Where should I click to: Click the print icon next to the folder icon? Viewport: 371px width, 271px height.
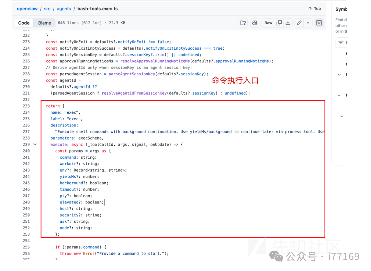pos(255,23)
